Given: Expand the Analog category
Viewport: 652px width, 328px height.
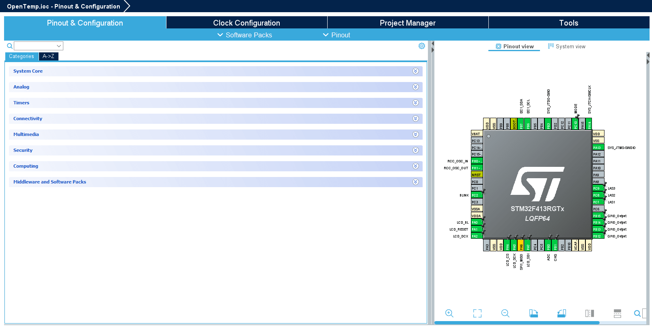Looking at the screenshot, I should point(416,87).
